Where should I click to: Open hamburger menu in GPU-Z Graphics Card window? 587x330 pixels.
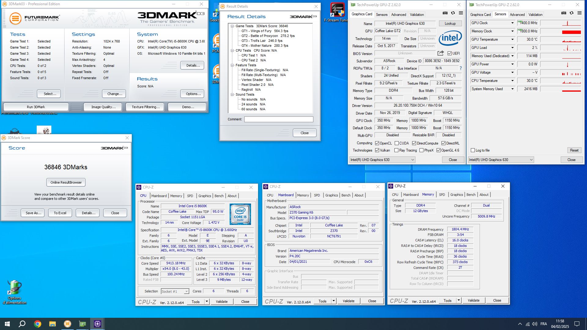point(461,13)
